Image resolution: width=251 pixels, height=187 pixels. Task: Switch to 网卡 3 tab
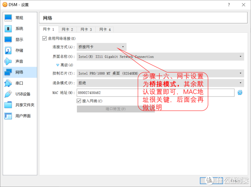(86, 30)
